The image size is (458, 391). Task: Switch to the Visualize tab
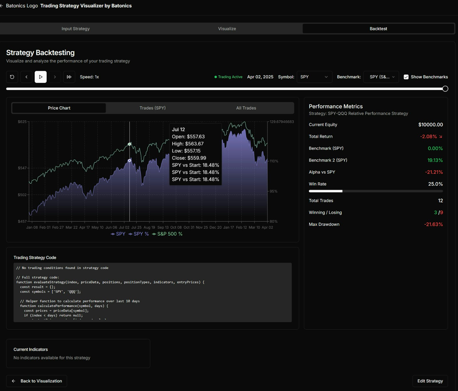(227, 29)
